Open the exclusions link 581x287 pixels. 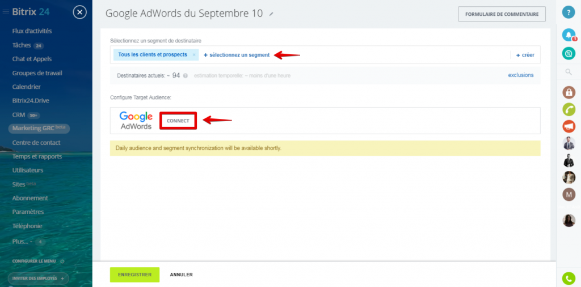[x=521, y=75]
